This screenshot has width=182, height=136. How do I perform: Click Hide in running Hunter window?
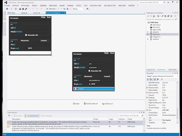[x=106, y=53]
